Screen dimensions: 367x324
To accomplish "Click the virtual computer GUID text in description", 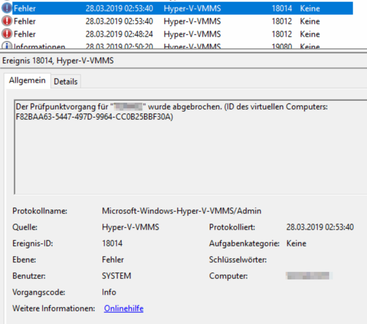I will click(x=94, y=117).
